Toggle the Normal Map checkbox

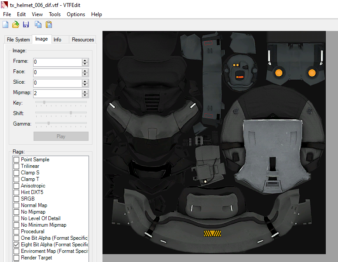16,205
